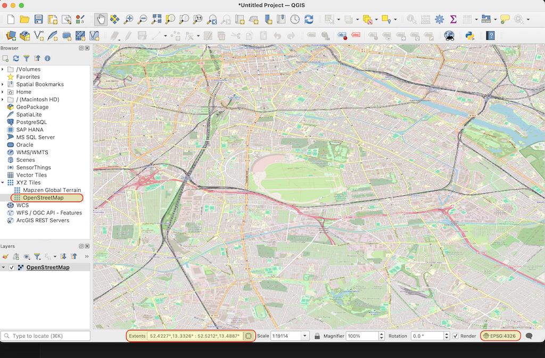The image size is (545, 358).
Task: Activate the Zoom Out magnifier tool
Action: click(143, 19)
